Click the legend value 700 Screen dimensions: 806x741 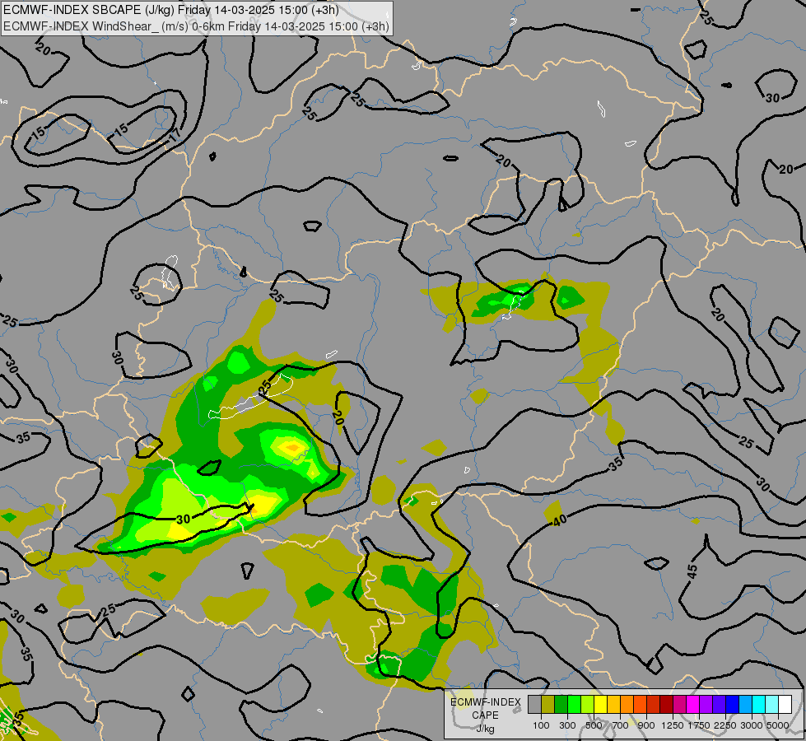pos(621,725)
